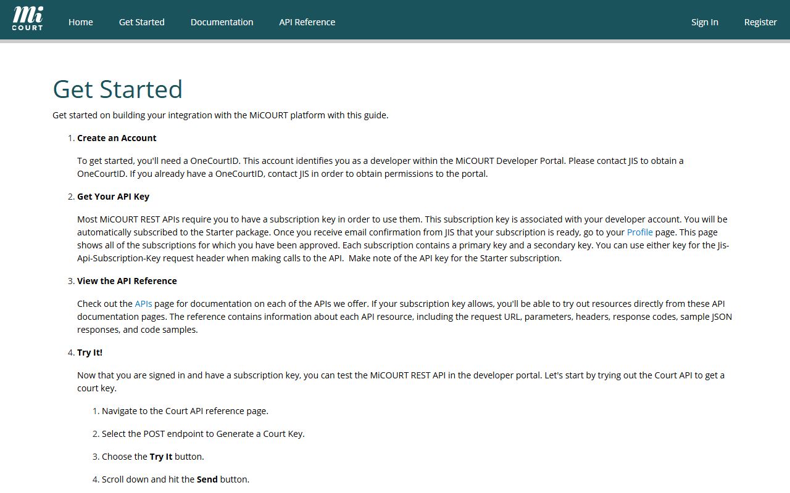Click the View the API Reference heading
Image resolution: width=790 pixels, height=493 pixels.
click(x=127, y=281)
